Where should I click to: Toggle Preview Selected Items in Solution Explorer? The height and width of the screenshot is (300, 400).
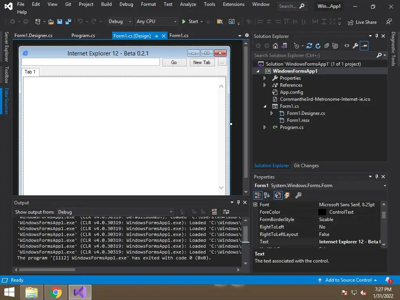[x=364, y=46]
